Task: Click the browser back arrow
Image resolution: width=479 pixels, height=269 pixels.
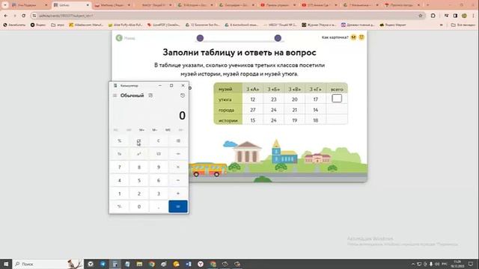Action: [6, 16]
